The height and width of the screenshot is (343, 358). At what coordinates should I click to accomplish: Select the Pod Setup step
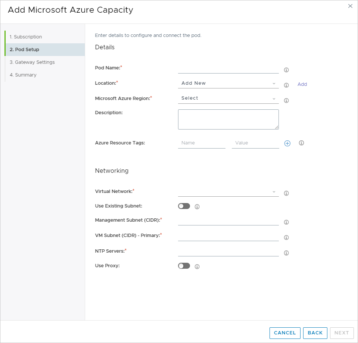[45, 50]
